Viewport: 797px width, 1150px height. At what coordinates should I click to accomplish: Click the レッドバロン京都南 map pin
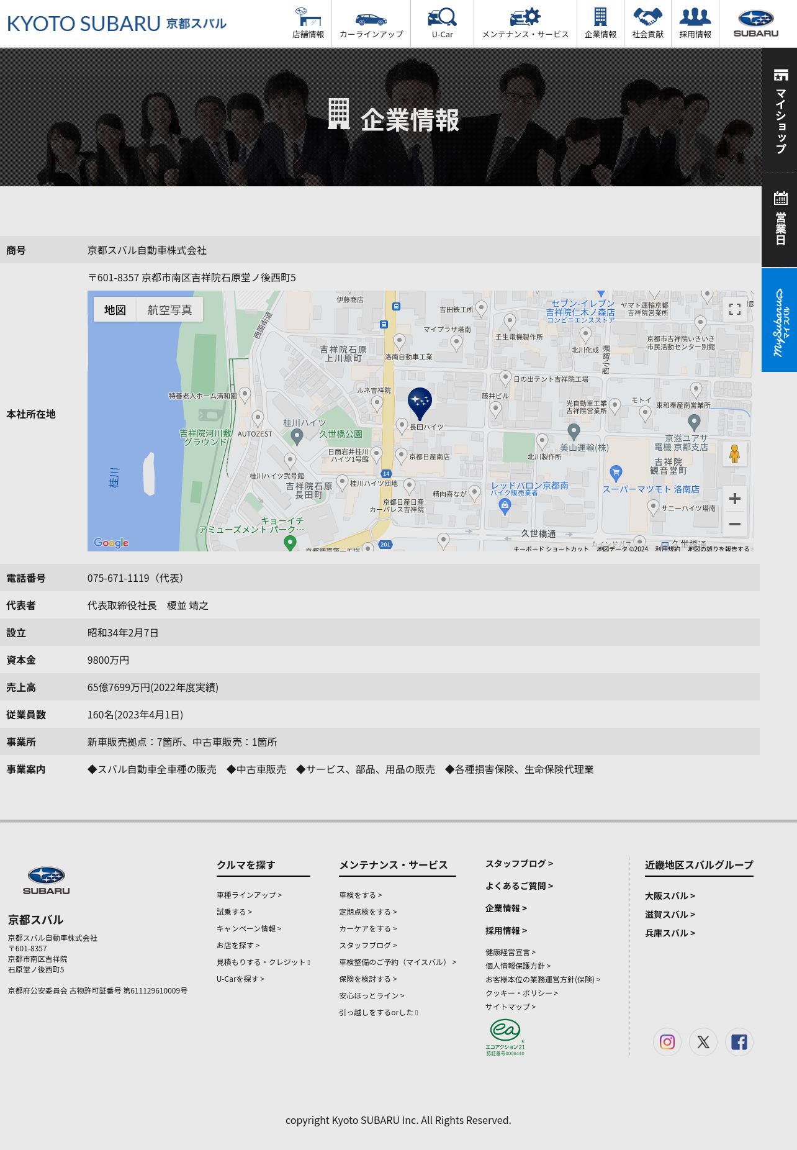pyautogui.click(x=505, y=507)
